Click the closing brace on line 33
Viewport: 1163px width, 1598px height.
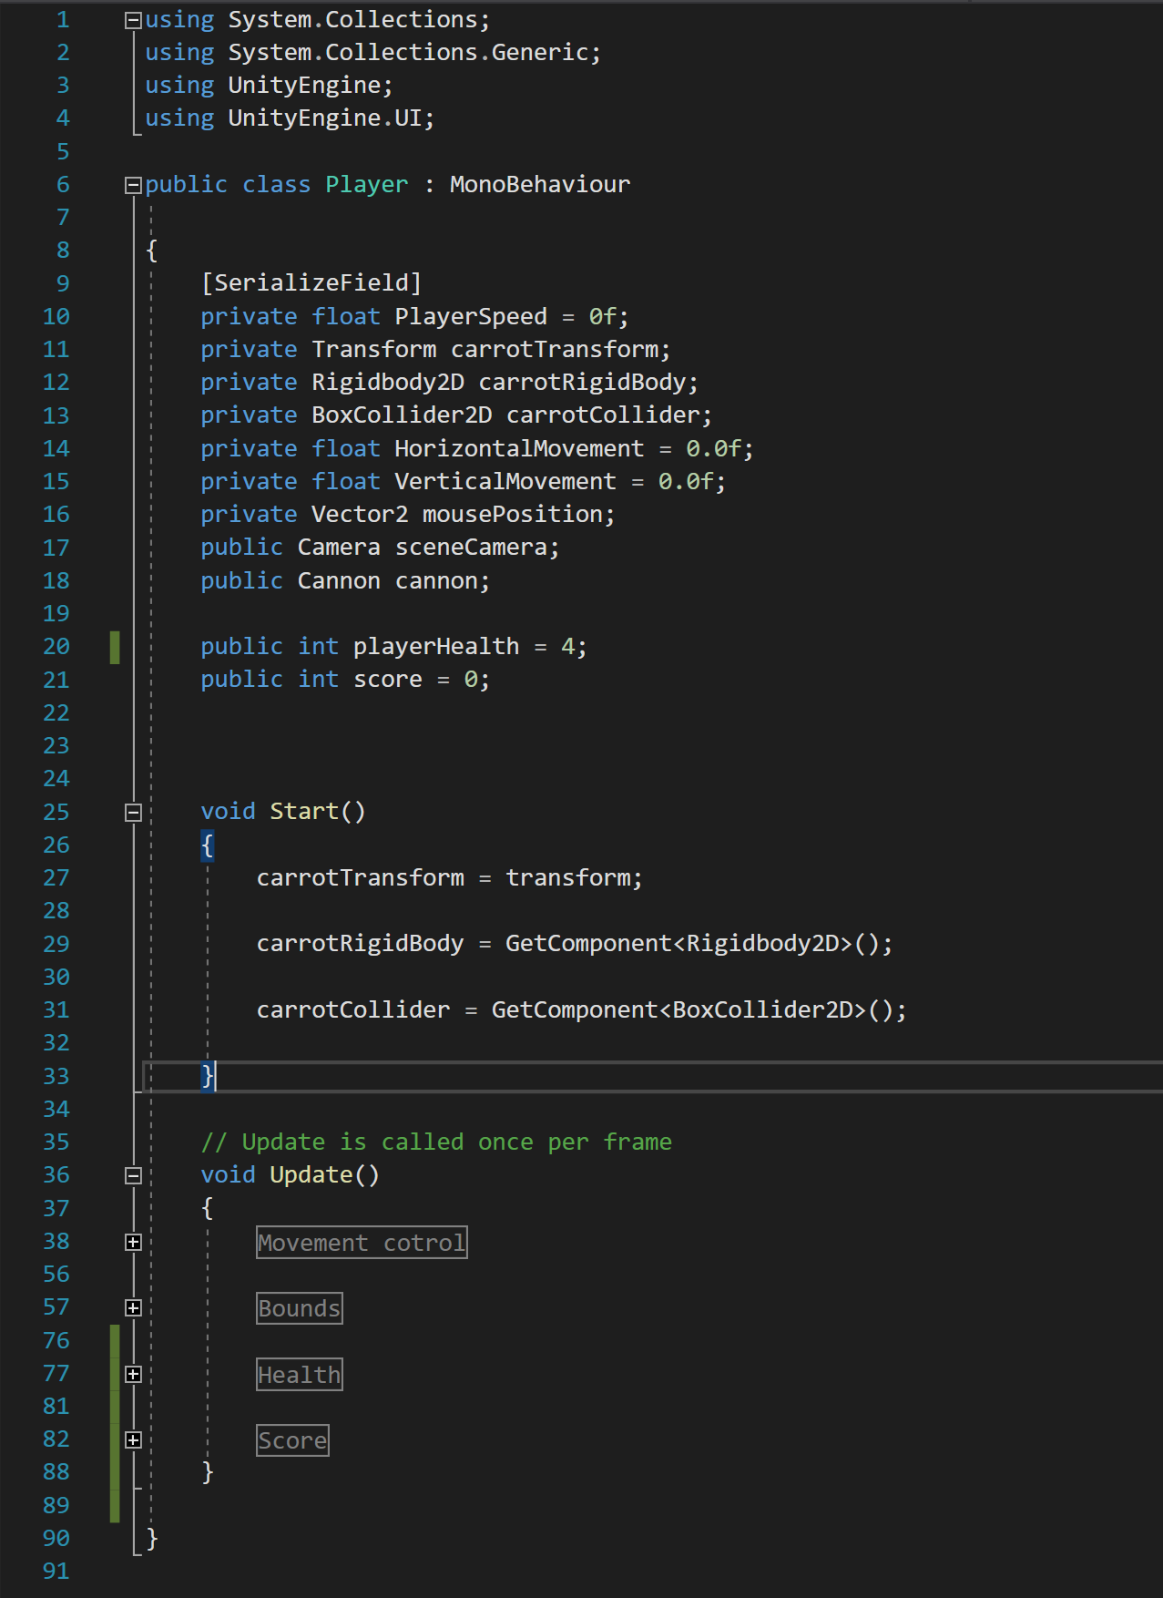(x=208, y=1077)
